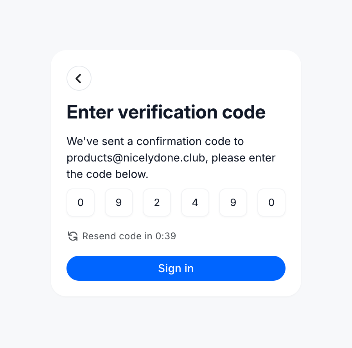Click the Resend code in 0:39 text
The height and width of the screenshot is (348, 352).
tap(129, 236)
